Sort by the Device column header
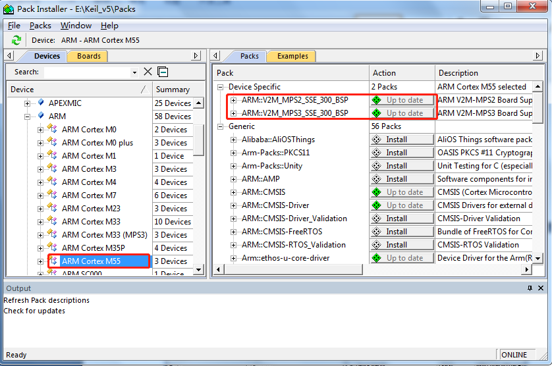The width and height of the screenshot is (552, 366). click(x=80, y=90)
